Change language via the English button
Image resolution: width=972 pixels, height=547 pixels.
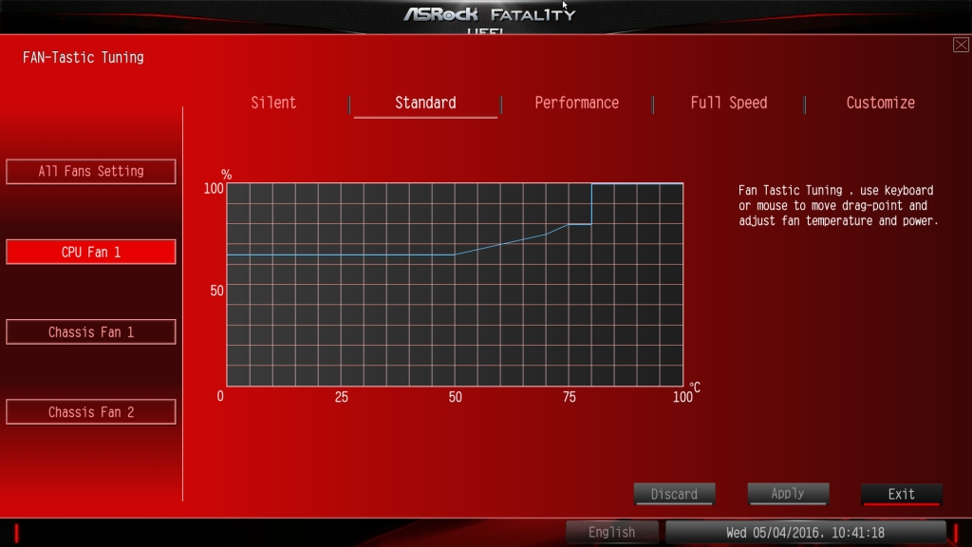(612, 532)
